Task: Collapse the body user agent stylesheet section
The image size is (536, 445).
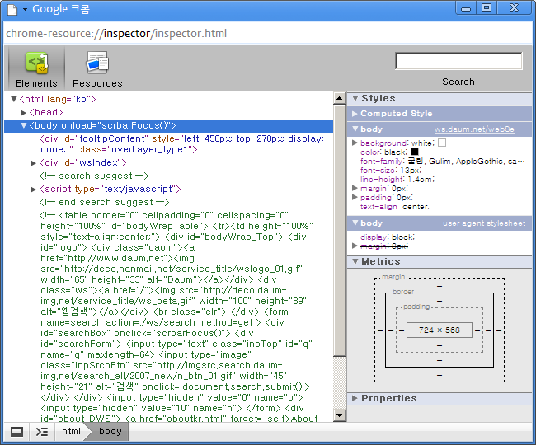Action: [x=355, y=223]
